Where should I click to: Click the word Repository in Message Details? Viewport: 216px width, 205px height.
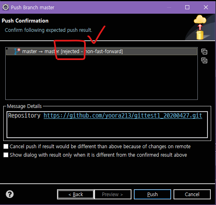[24, 116]
